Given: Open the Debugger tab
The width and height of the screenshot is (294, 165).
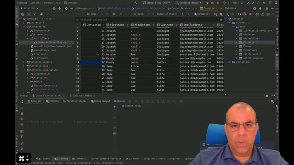Looking at the screenshot, I should click(x=34, y=101).
